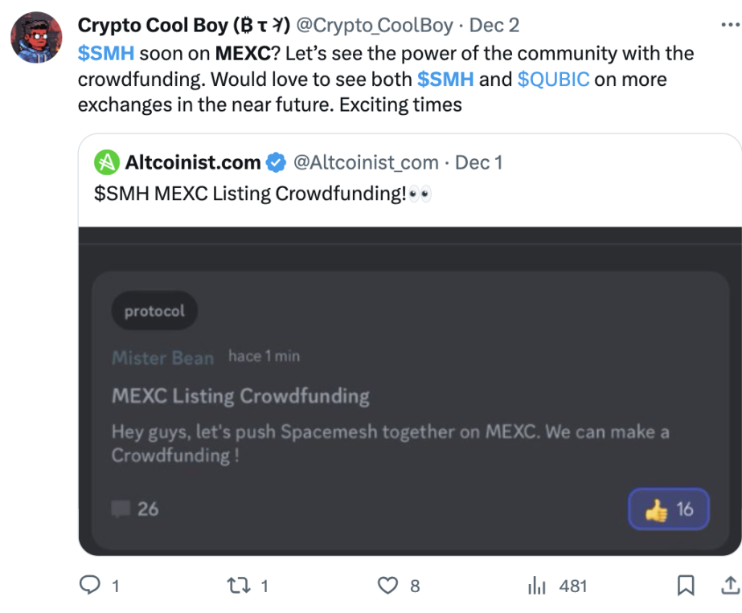
Task: Click Mister Bean author name
Action: click(162, 358)
